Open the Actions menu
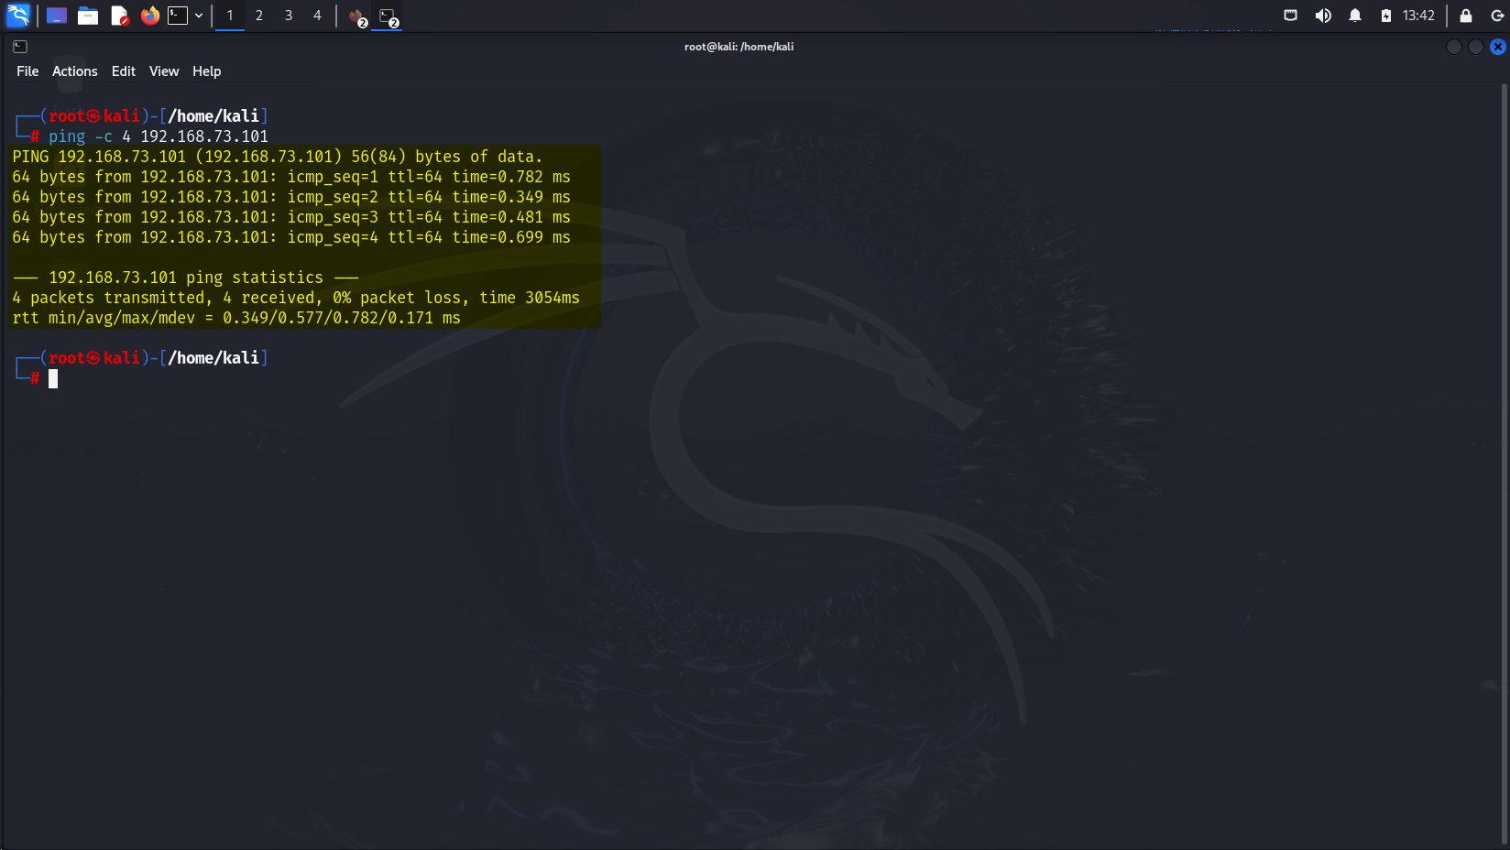Image resolution: width=1510 pixels, height=850 pixels. click(74, 71)
